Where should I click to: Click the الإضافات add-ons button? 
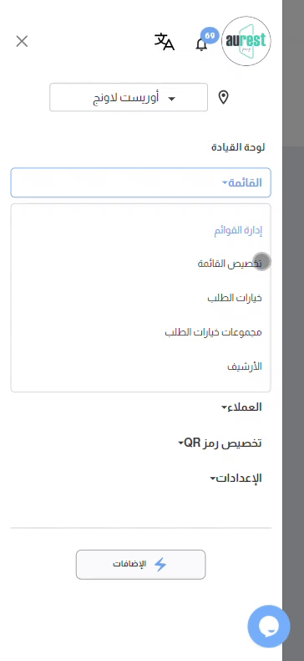[x=140, y=565]
